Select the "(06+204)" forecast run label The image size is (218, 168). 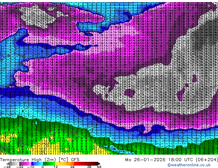[x=207, y=160]
